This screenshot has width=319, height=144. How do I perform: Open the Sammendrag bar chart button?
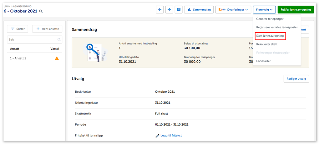point(199,10)
